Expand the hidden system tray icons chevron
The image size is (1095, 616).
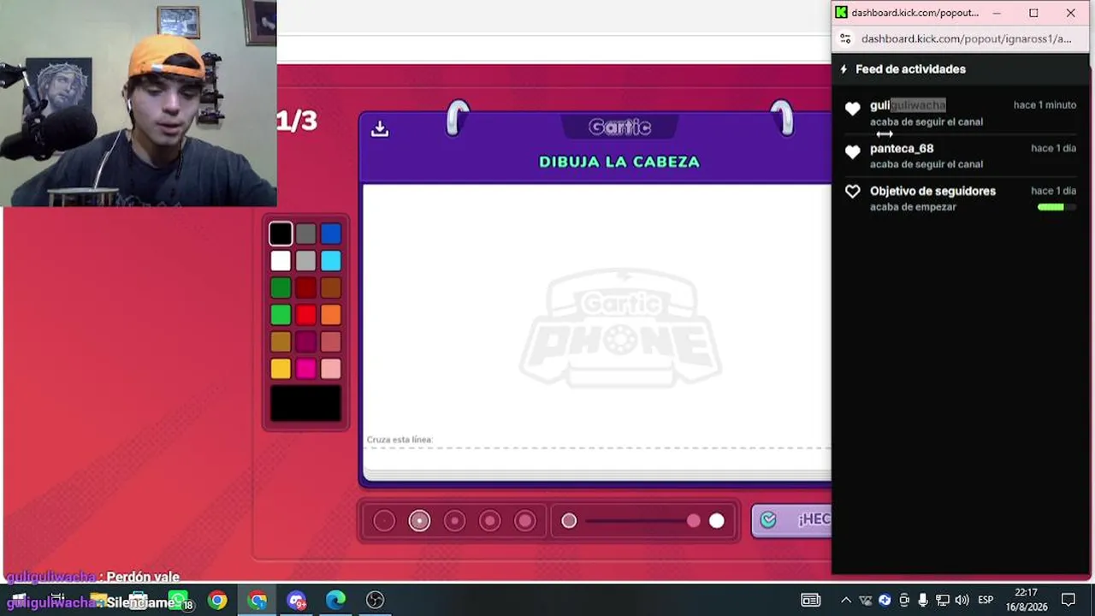(845, 601)
